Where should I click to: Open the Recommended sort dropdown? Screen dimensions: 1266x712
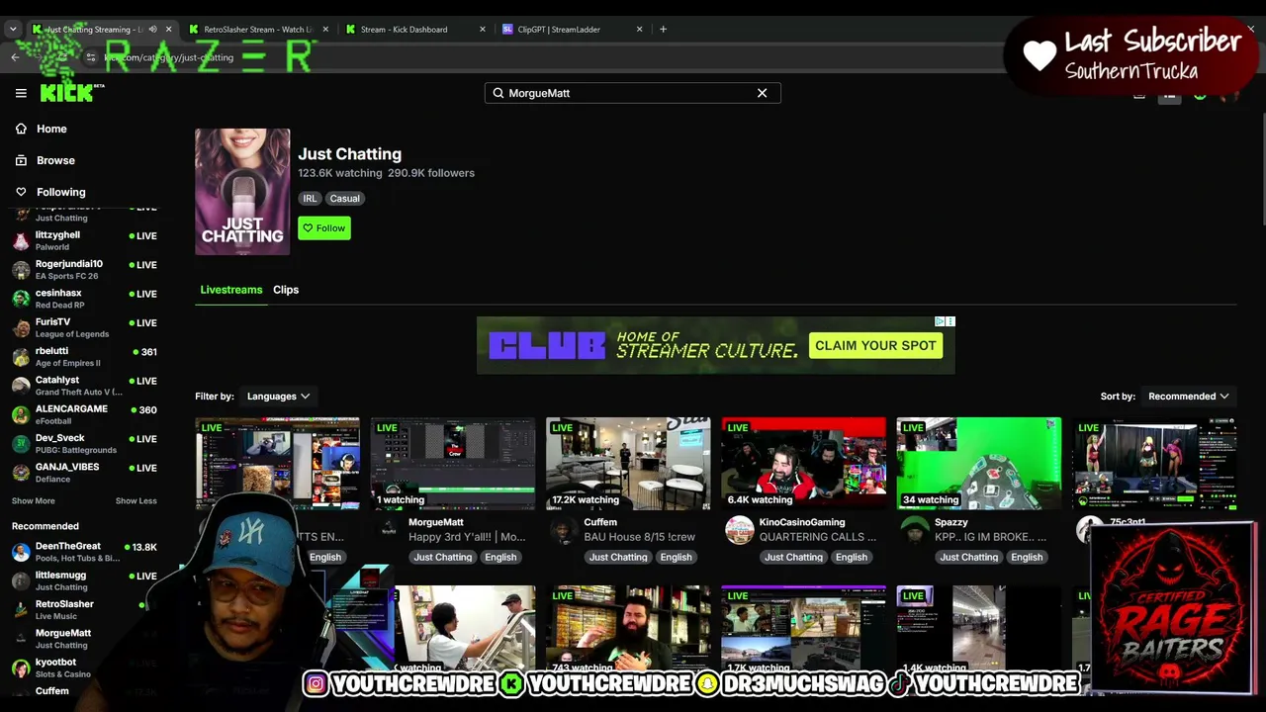[x=1188, y=397]
